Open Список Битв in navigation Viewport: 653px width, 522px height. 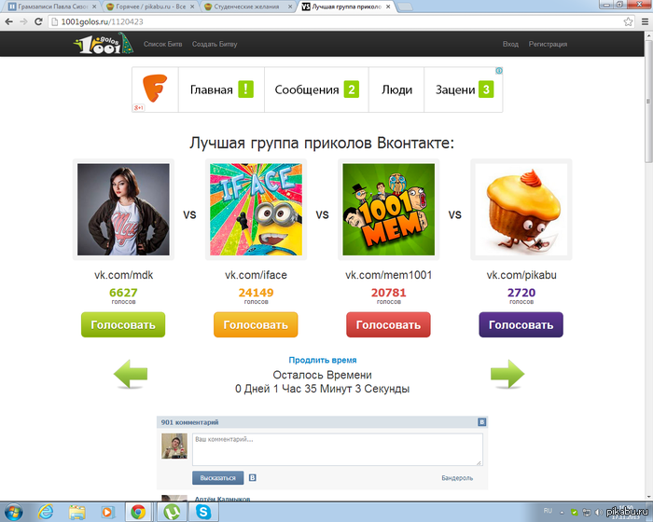coord(163,44)
